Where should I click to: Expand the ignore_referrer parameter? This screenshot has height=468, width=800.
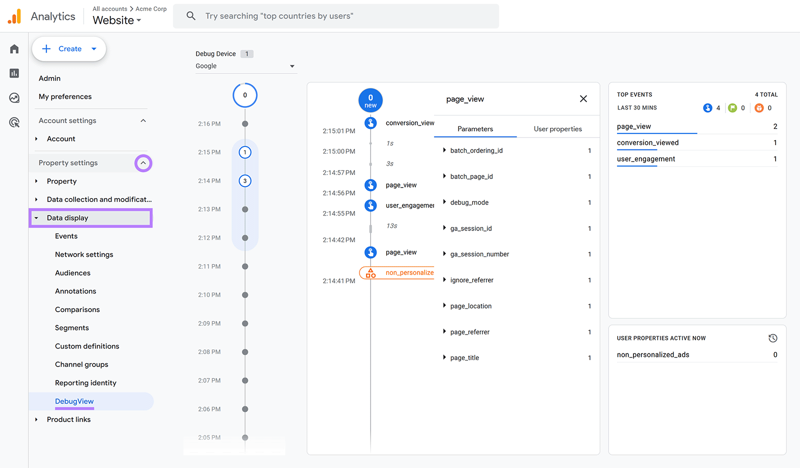[x=444, y=280]
